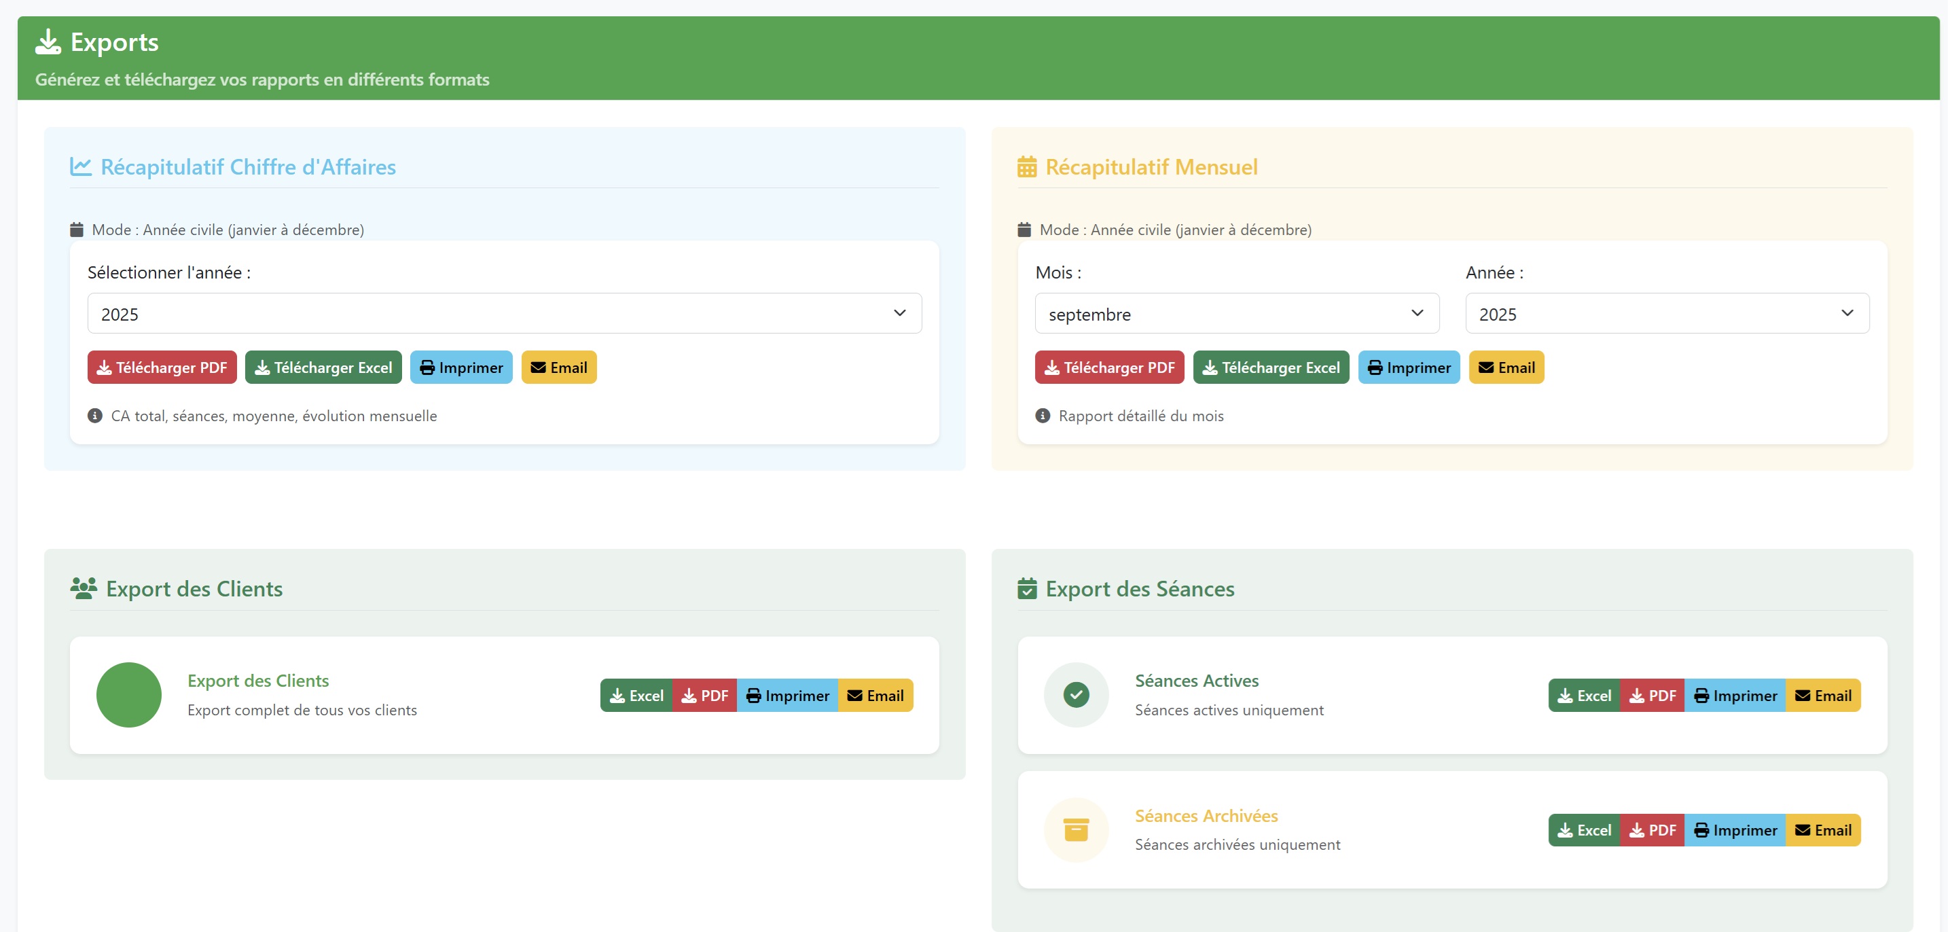Click the archive box icon for Séances Archivées
1954x932 pixels.
1076,829
